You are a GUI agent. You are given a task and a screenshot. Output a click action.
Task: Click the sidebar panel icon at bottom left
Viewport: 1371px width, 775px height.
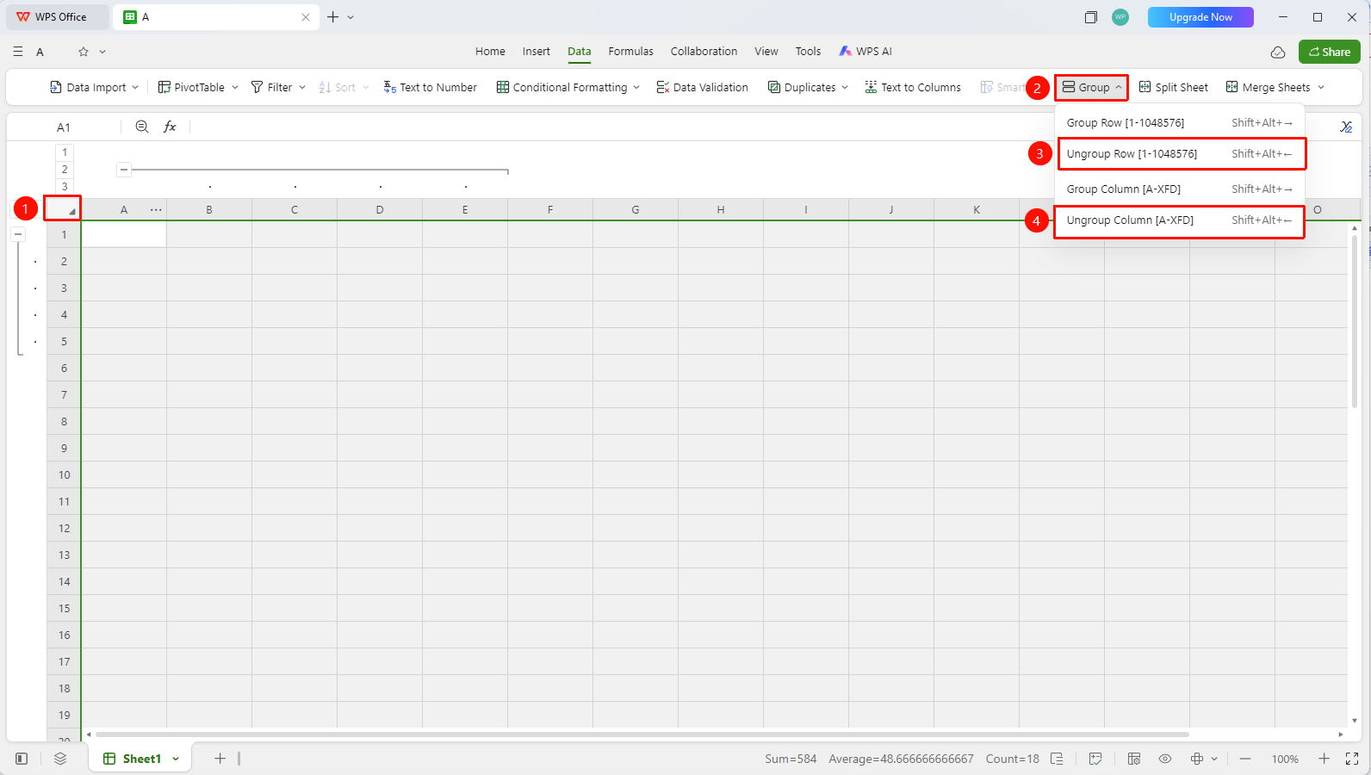(x=22, y=759)
